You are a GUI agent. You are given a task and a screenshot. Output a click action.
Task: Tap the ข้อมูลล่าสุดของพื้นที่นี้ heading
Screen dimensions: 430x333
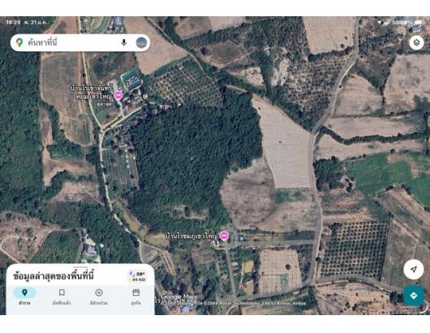[54, 276]
